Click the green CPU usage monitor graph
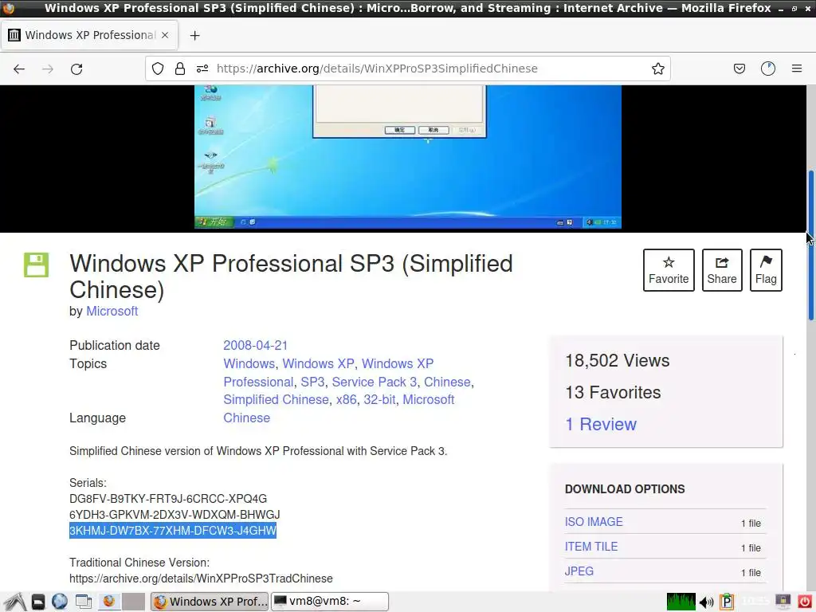The height and width of the screenshot is (612, 816). point(681,602)
